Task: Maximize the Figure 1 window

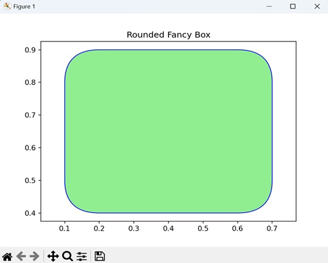Action: coord(293,7)
